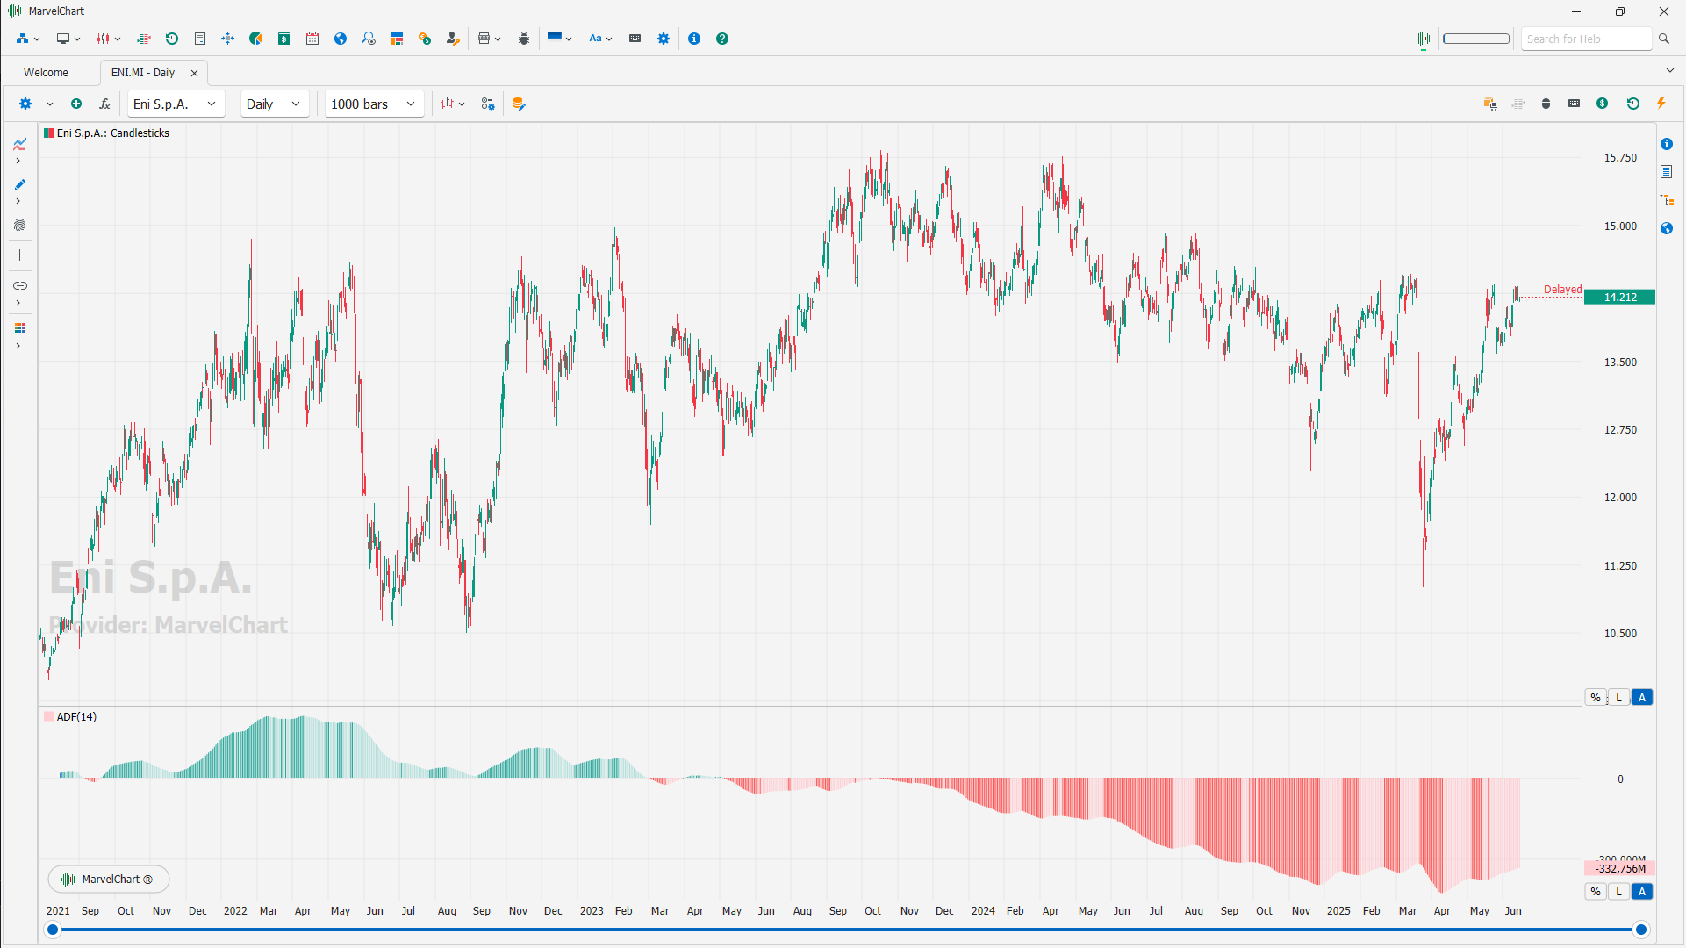Screen dimensions: 1686x948
Task: Open the fx formula icon in chart toolbar
Action: tap(104, 104)
